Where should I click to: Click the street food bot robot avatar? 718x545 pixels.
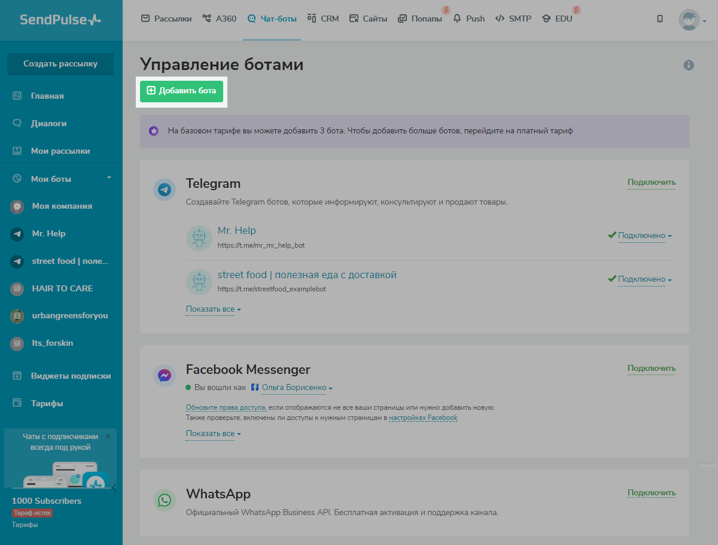coord(199,281)
